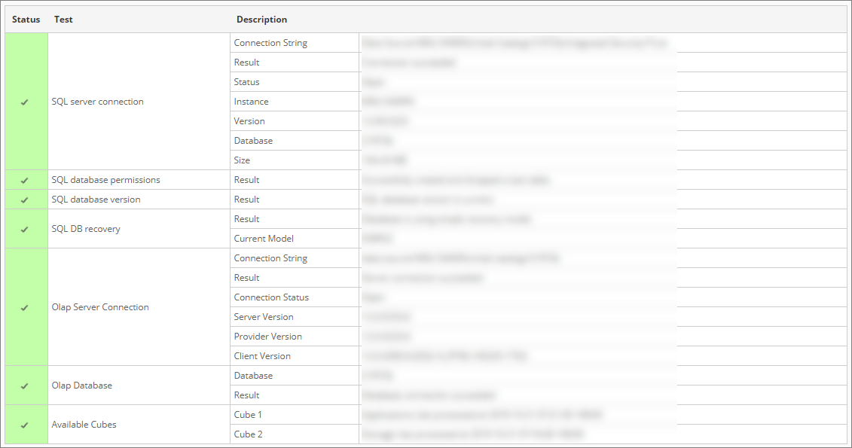Select the Result cell for Olap Database
The width and height of the screenshot is (852, 448).
coord(246,395)
